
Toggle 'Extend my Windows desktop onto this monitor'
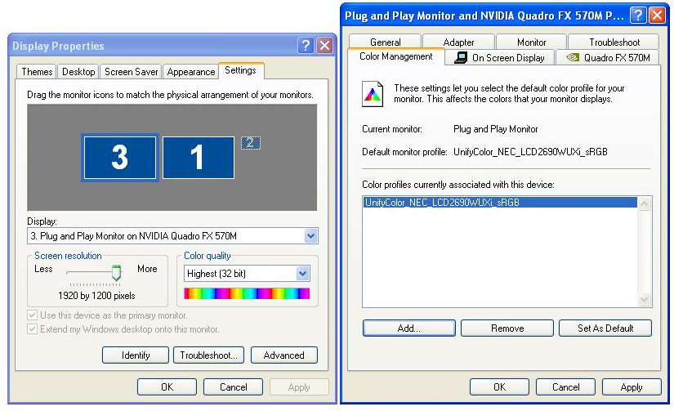(x=32, y=329)
